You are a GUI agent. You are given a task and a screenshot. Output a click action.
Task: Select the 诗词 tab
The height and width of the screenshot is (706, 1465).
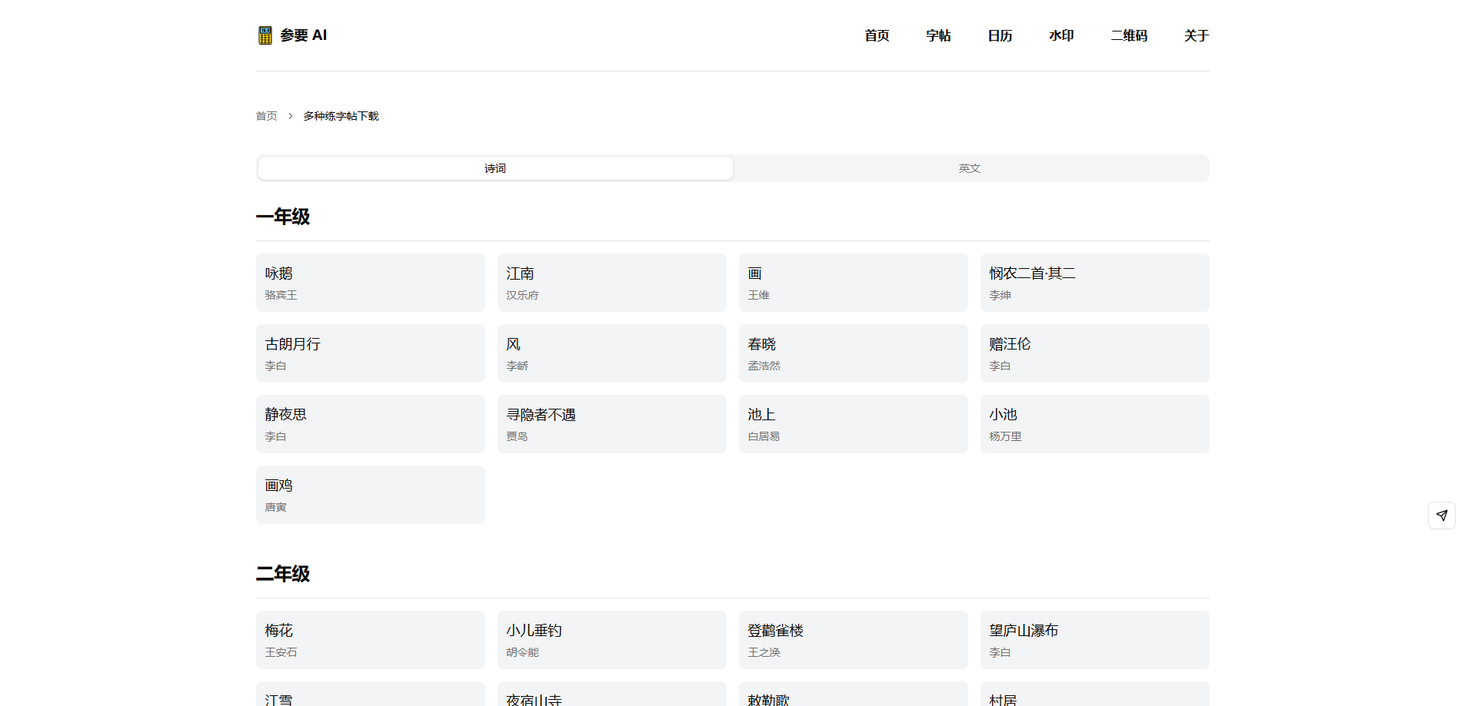pos(495,167)
